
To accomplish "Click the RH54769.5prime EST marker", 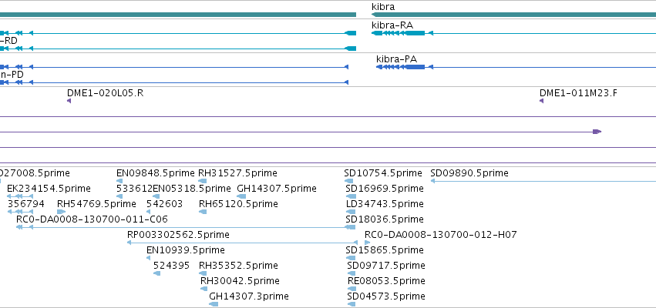I will coord(62,212).
